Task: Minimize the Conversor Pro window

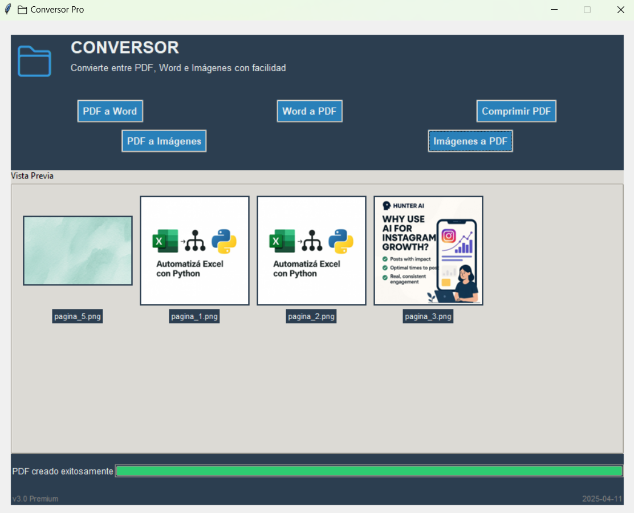Action: coord(554,10)
